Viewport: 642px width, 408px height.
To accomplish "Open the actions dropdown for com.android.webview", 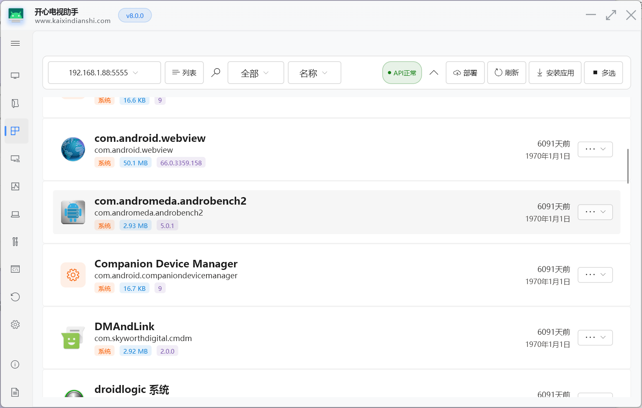I will pyautogui.click(x=595, y=149).
